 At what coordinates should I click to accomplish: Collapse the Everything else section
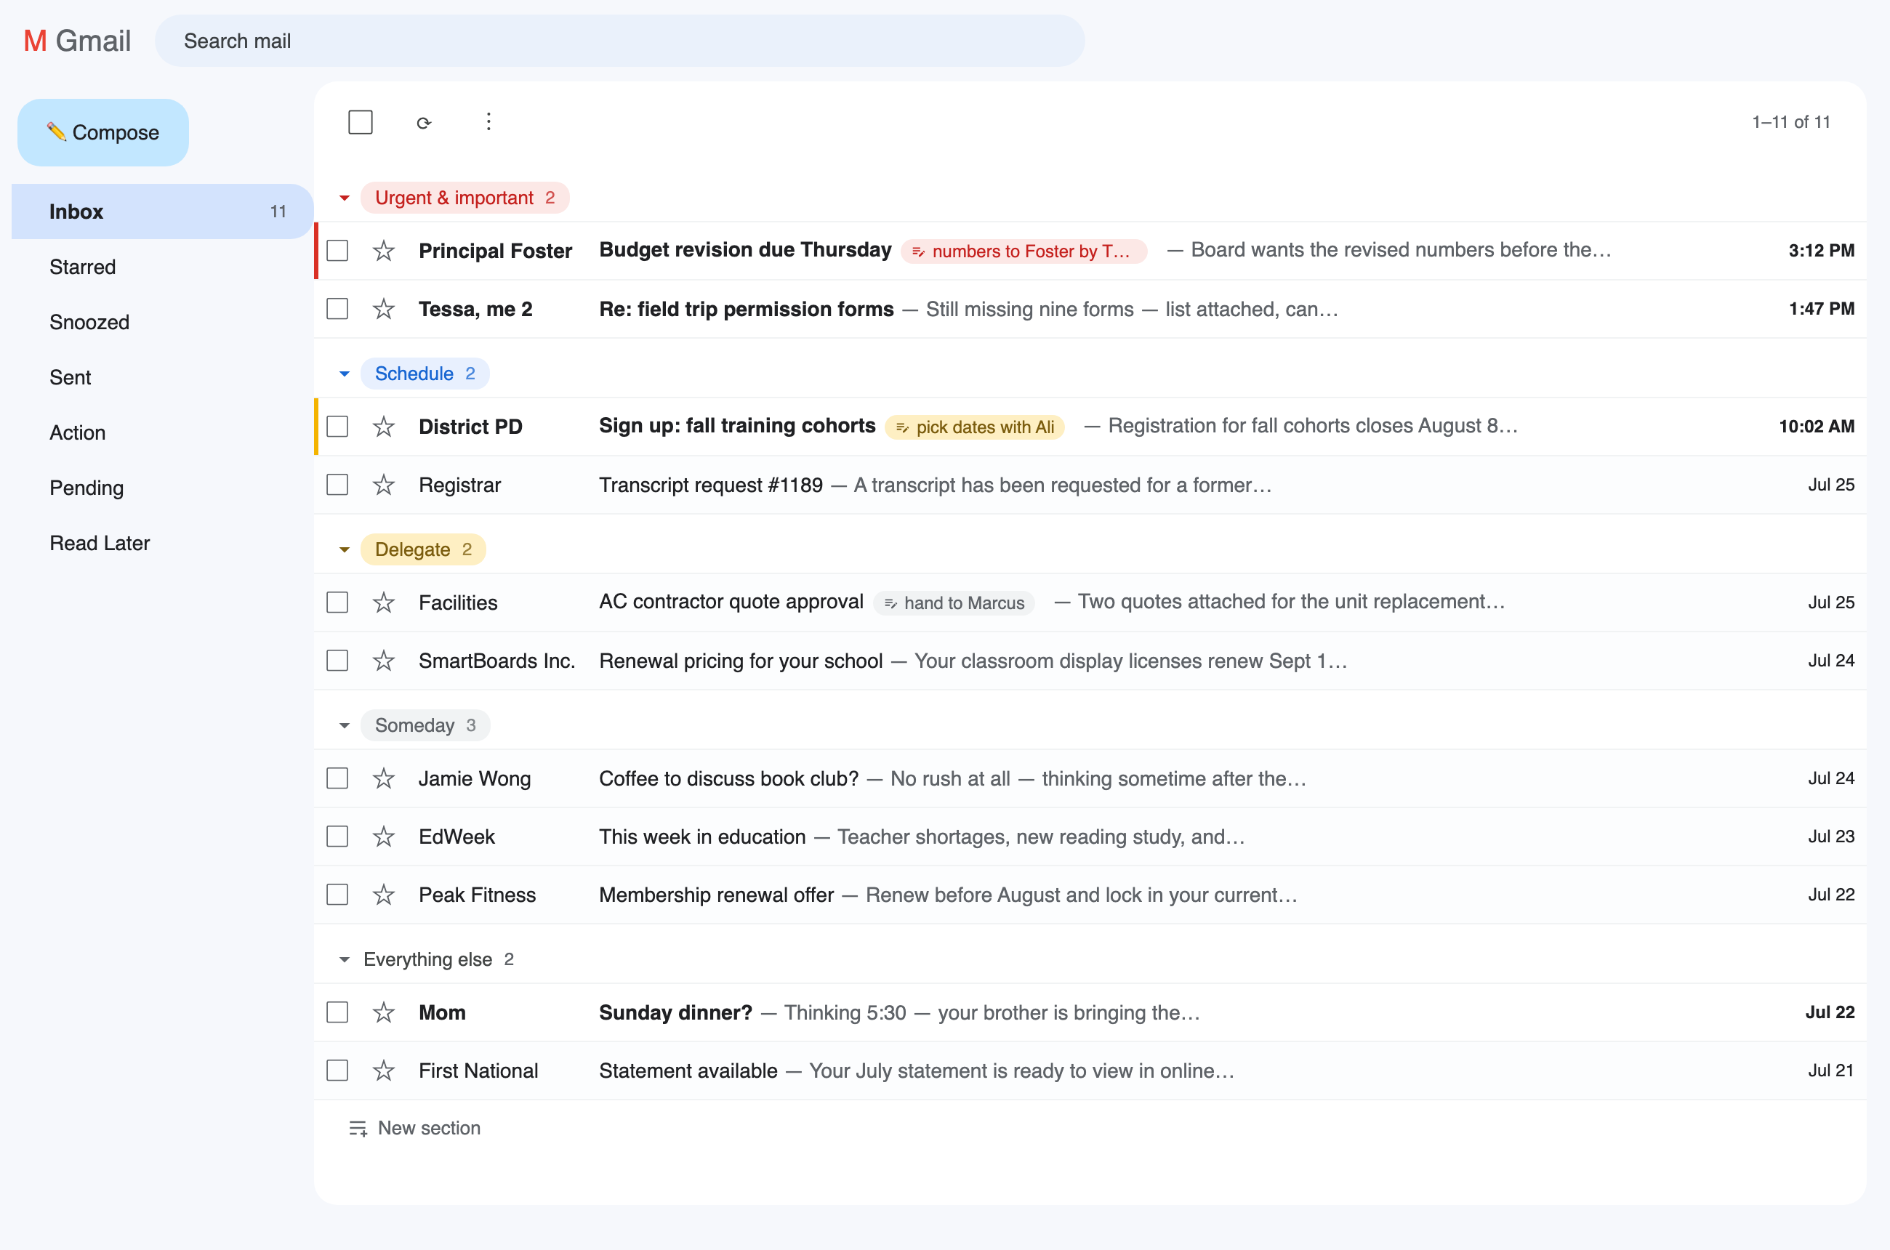click(x=345, y=960)
